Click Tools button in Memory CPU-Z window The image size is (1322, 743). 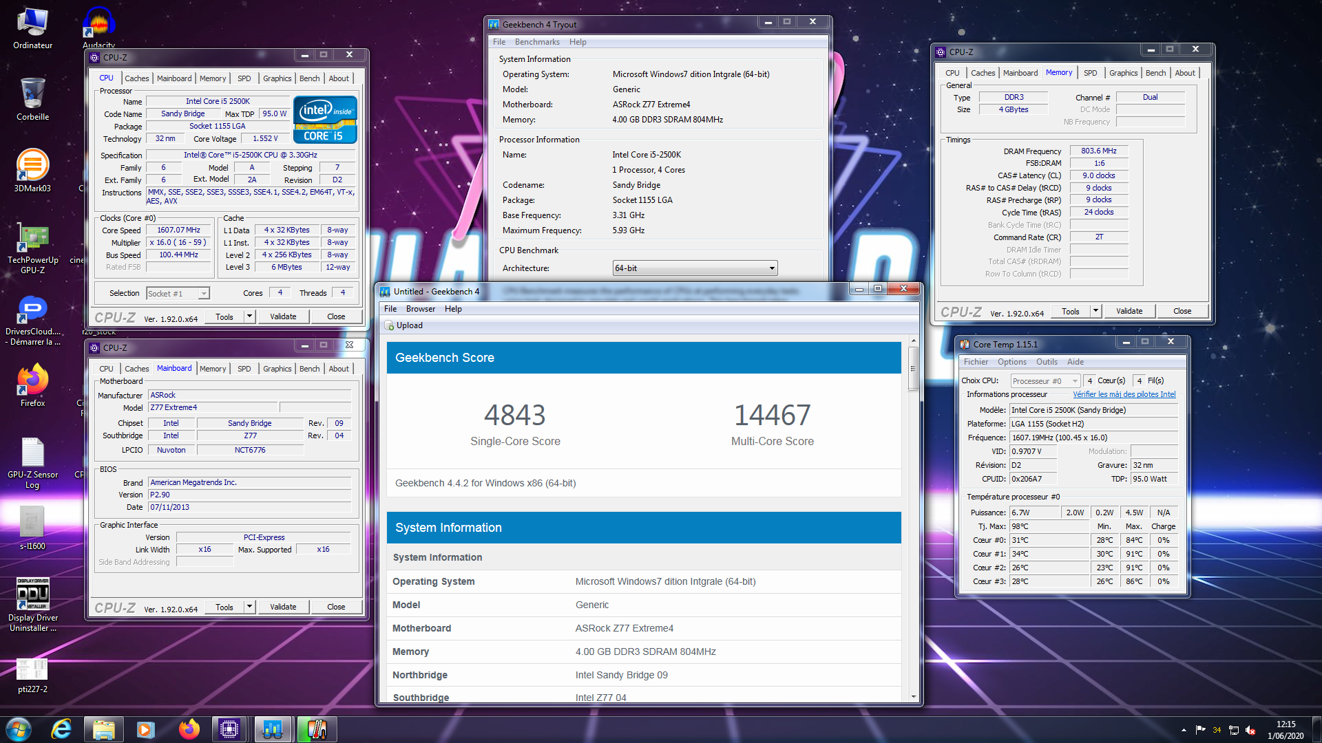1071,311
